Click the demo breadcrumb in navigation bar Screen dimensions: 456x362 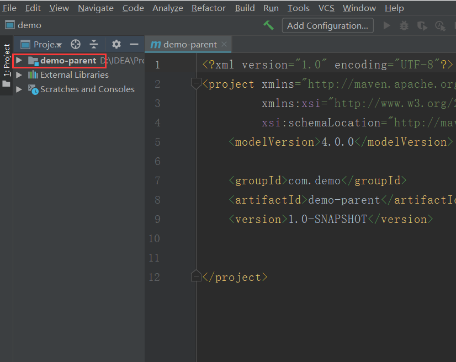[x=29, y=25]
